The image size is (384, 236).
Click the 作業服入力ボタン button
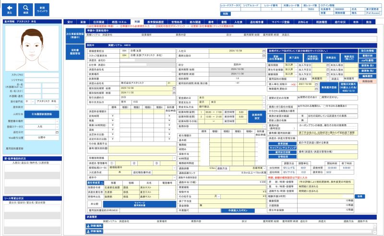(238, 210)
